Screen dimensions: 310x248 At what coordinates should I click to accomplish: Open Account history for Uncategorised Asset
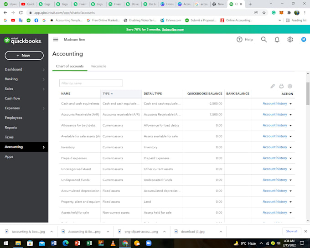(x=274, y=169)
